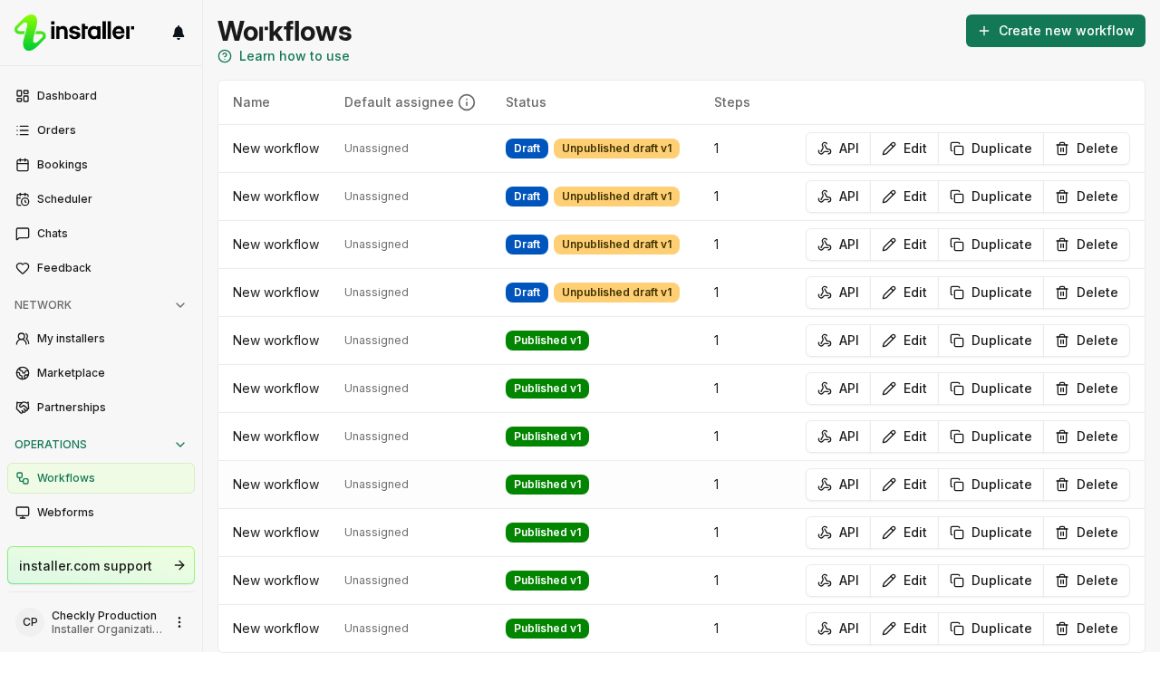Open the Feedback section
1160x682 pixels.
click(101, 268)
